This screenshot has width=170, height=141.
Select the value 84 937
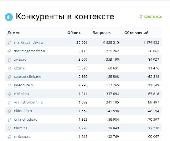pyautogui.click(x=154, y=59)
